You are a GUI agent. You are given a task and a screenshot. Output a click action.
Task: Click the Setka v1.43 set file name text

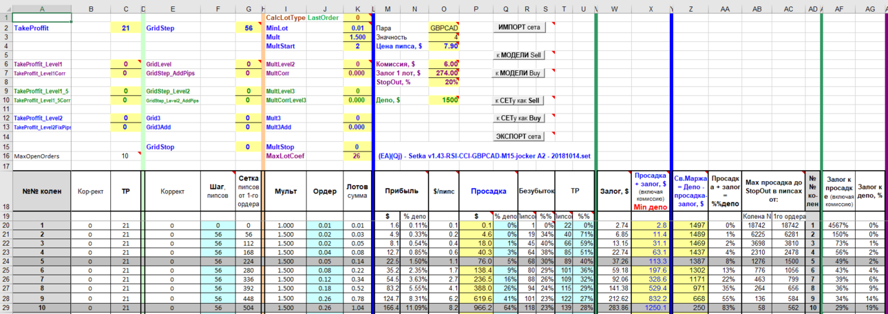484,156
